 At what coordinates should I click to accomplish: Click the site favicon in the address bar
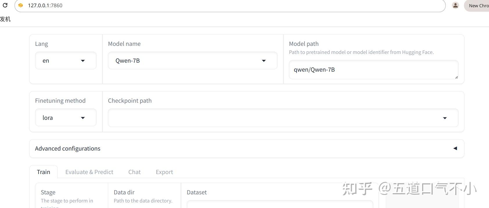pos(21,5)
